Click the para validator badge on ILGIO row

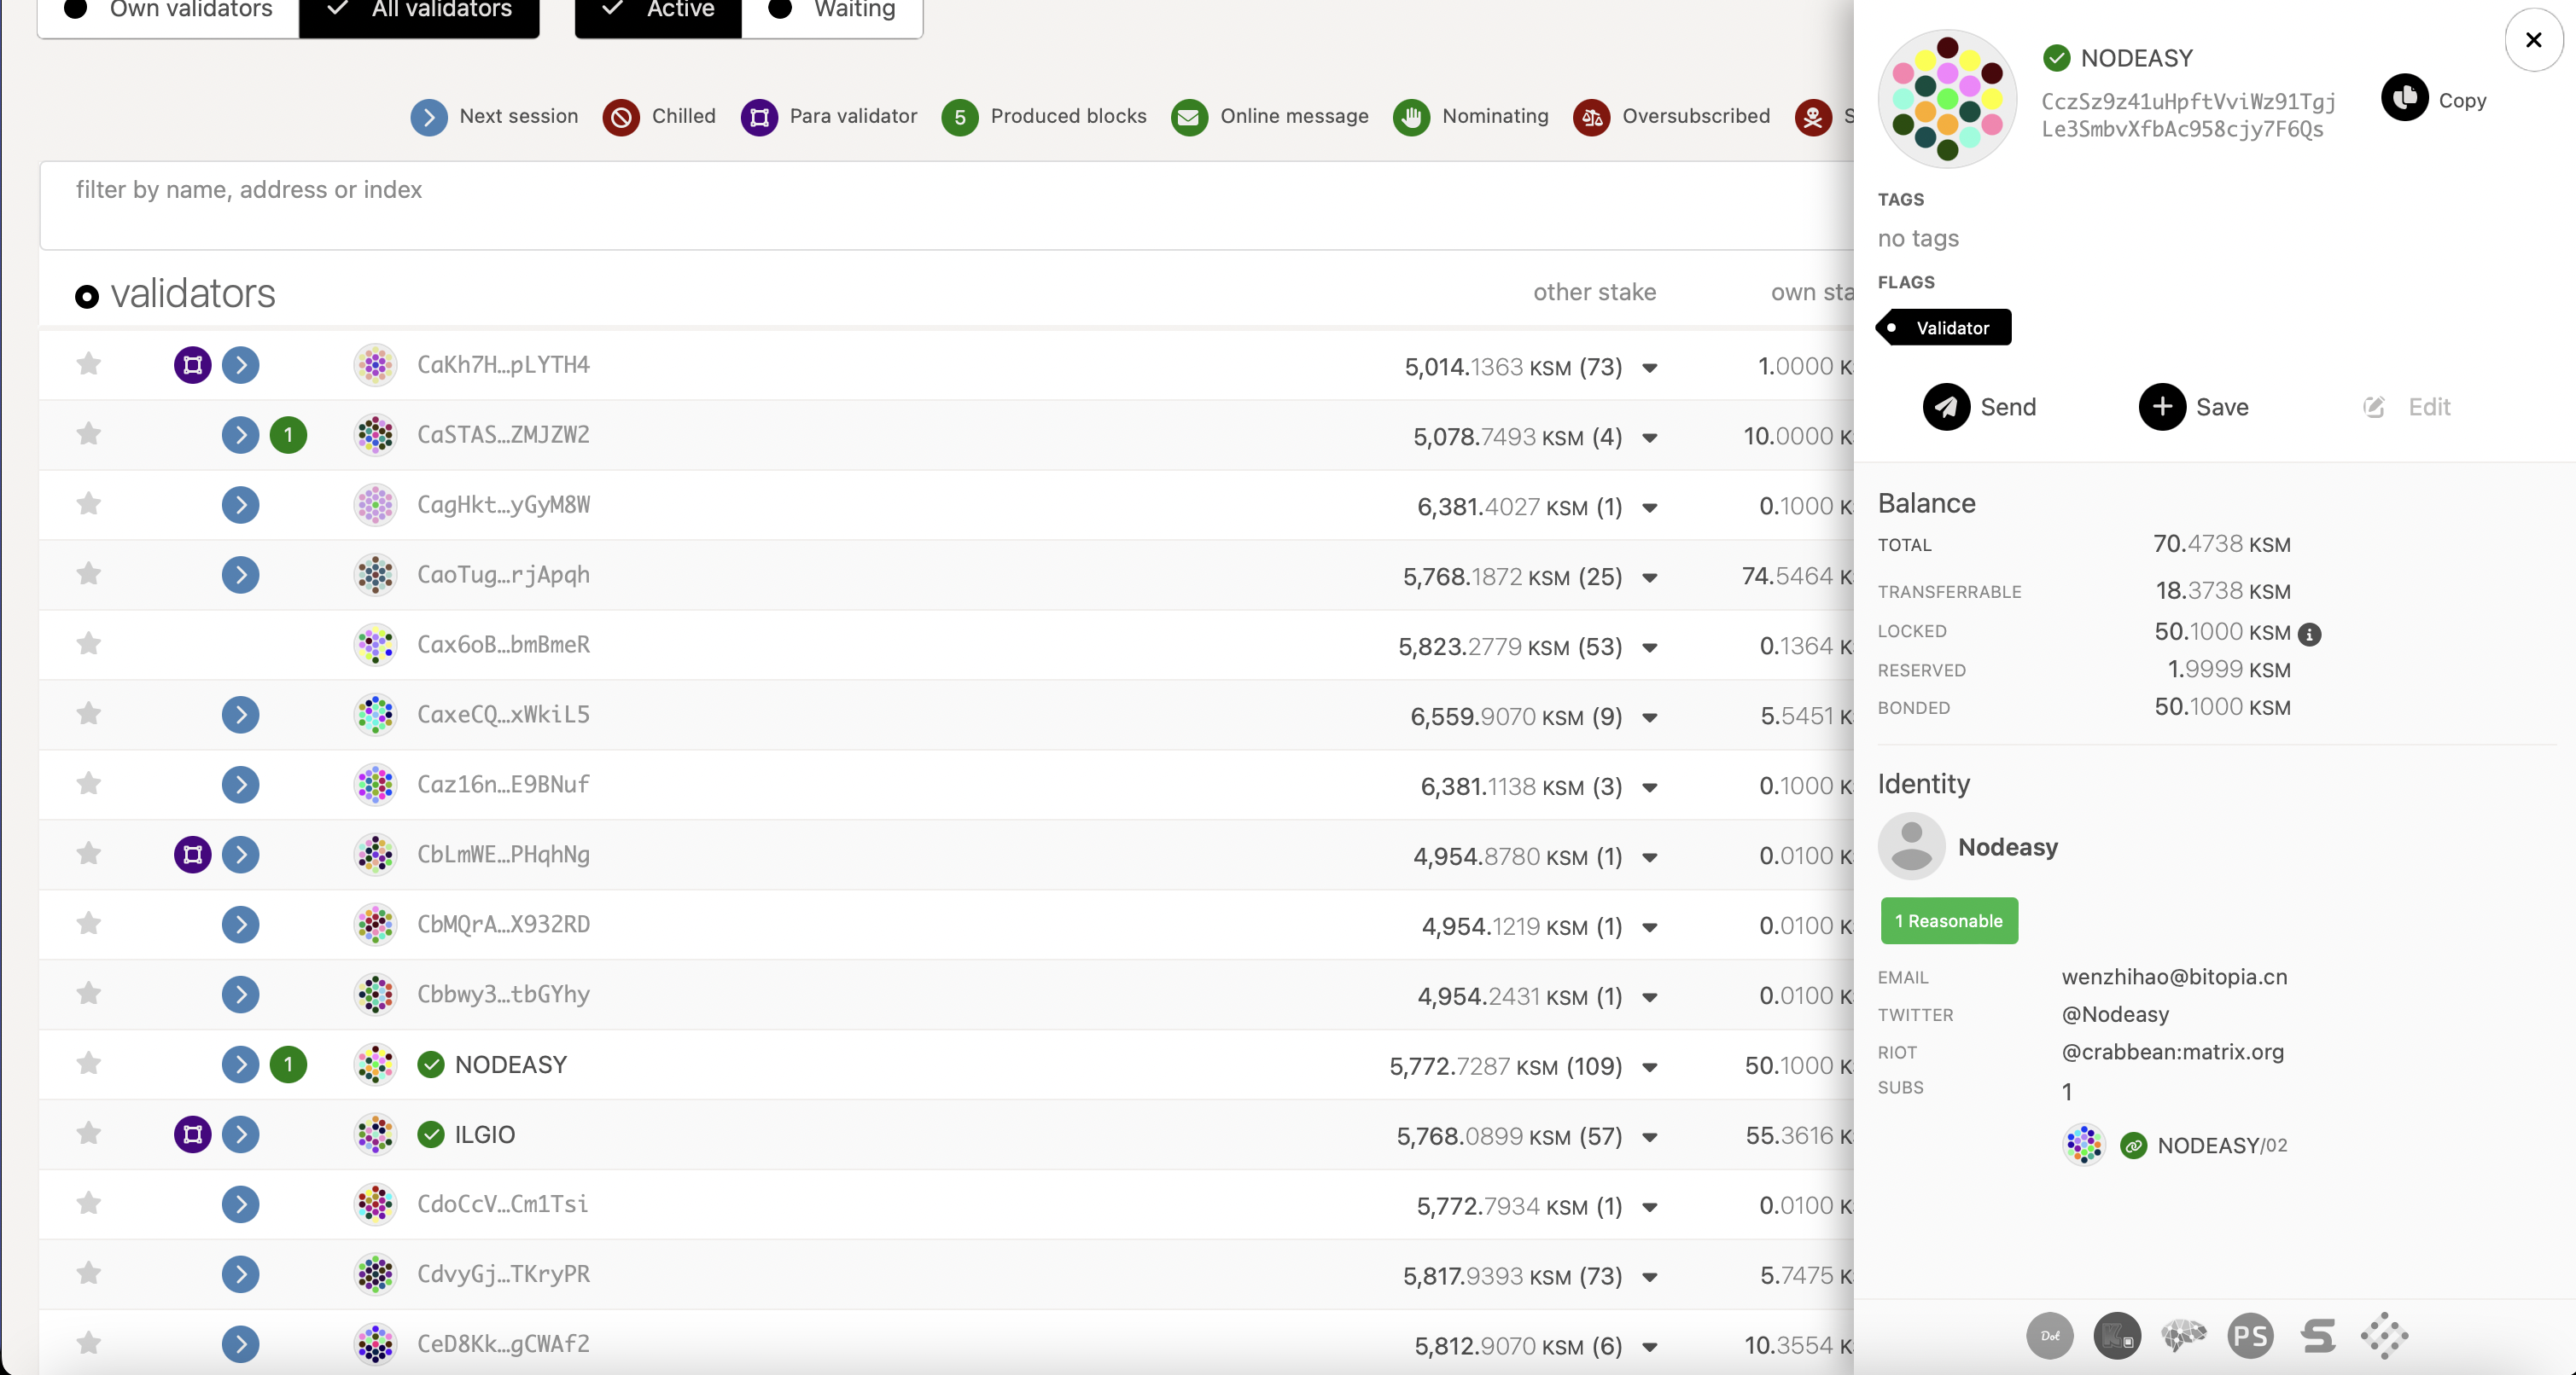[192, 1134]
